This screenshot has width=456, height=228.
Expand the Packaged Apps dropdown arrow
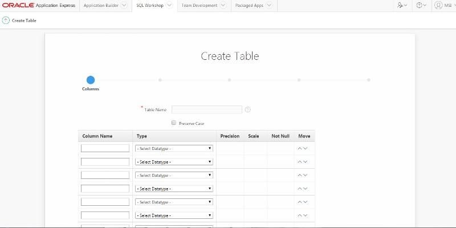[x=269, y=5]
